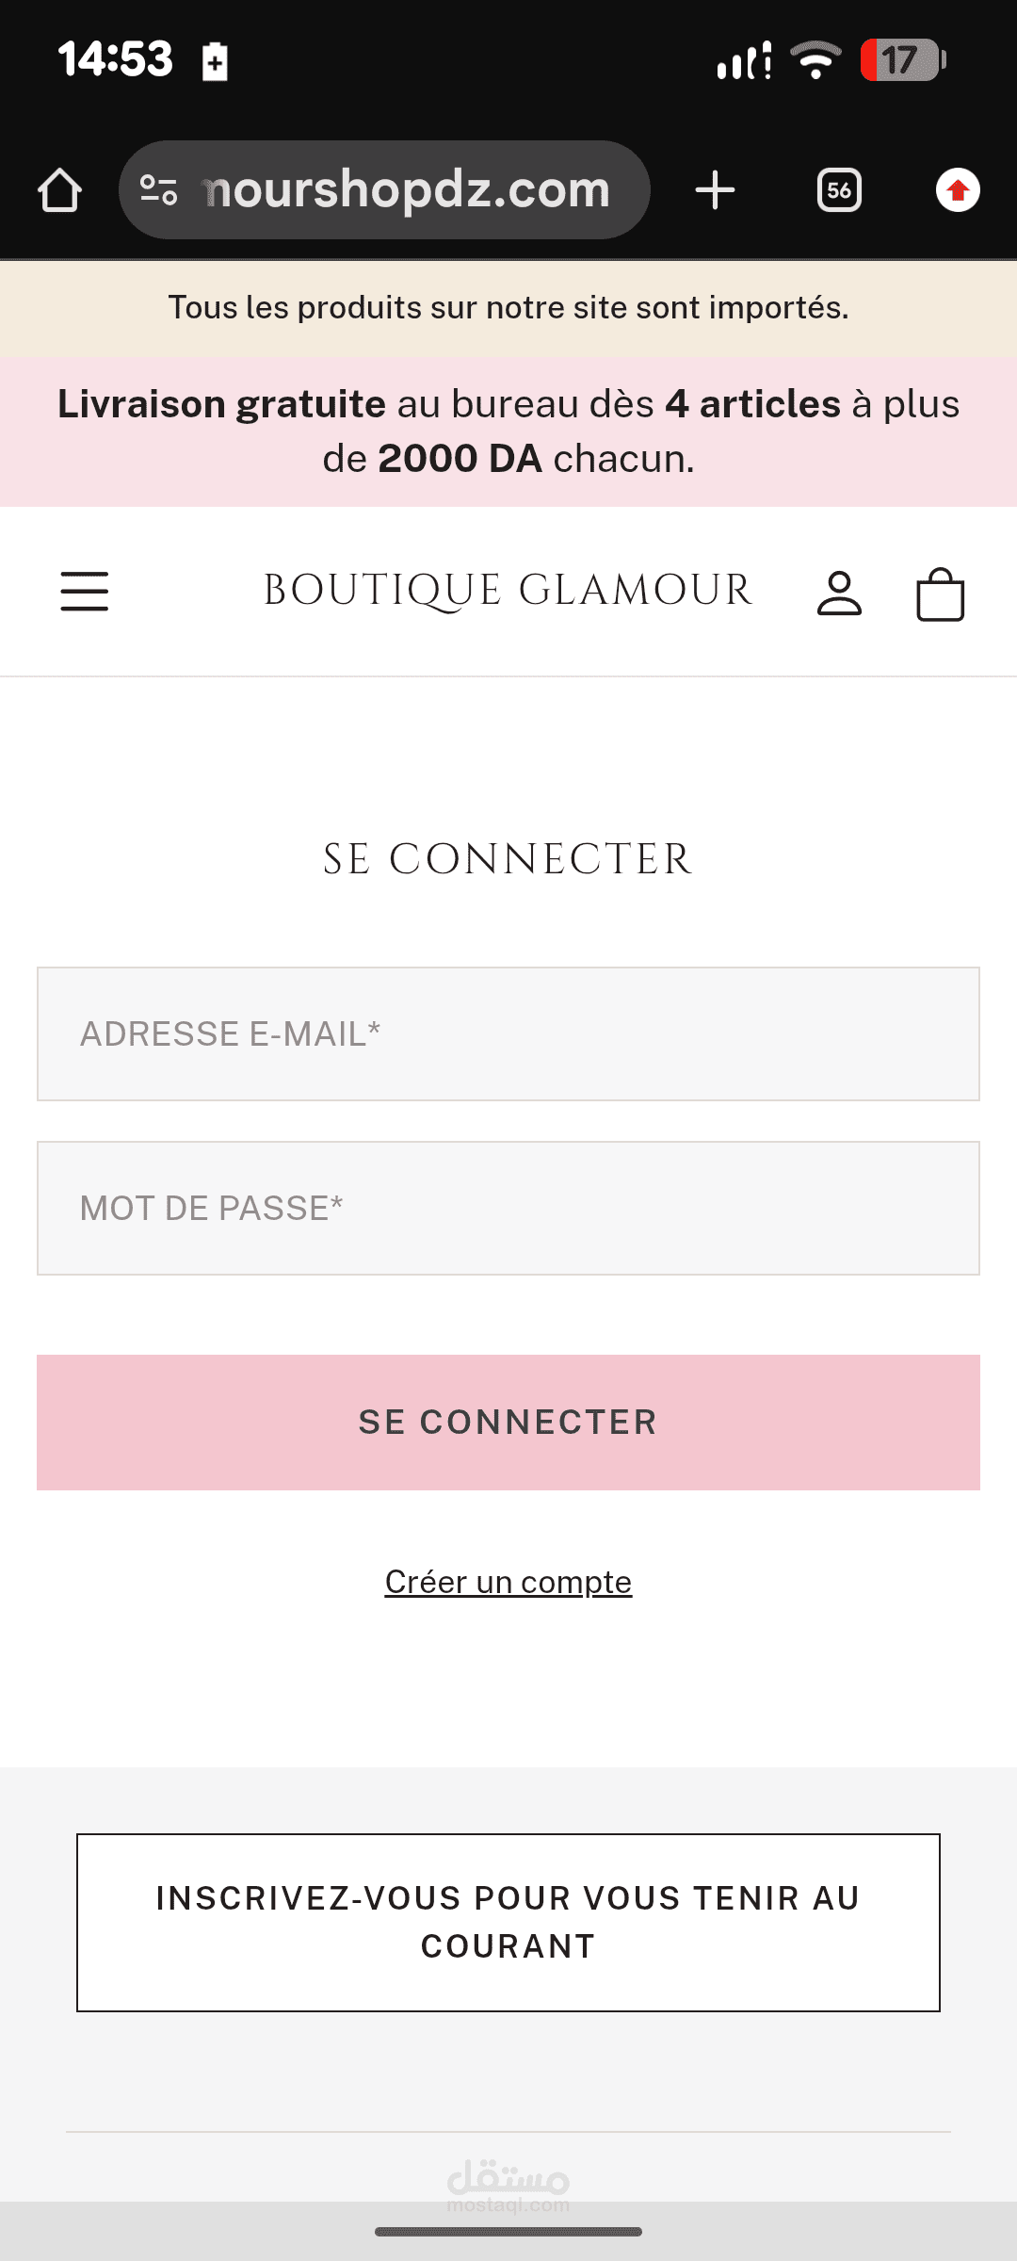
Task: Follow the Créer un compte link
Action: (508, 1582)
